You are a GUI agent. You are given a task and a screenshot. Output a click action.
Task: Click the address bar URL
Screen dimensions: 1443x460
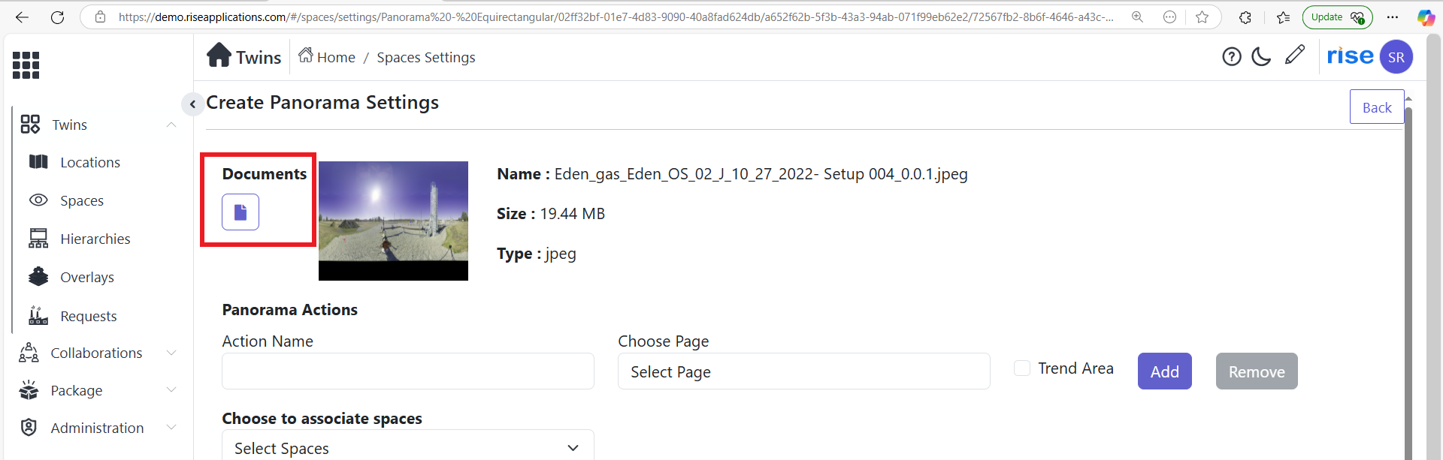pyautogui.click(x=616, y=17)
